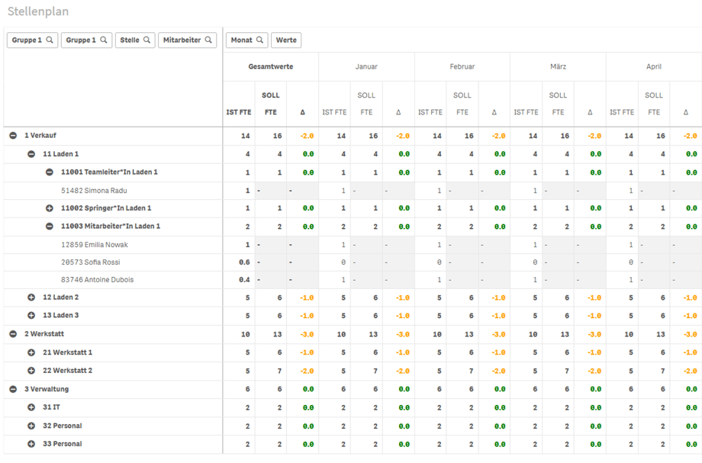Expand the 13 Laden 3 row

(x=31, y=316)
